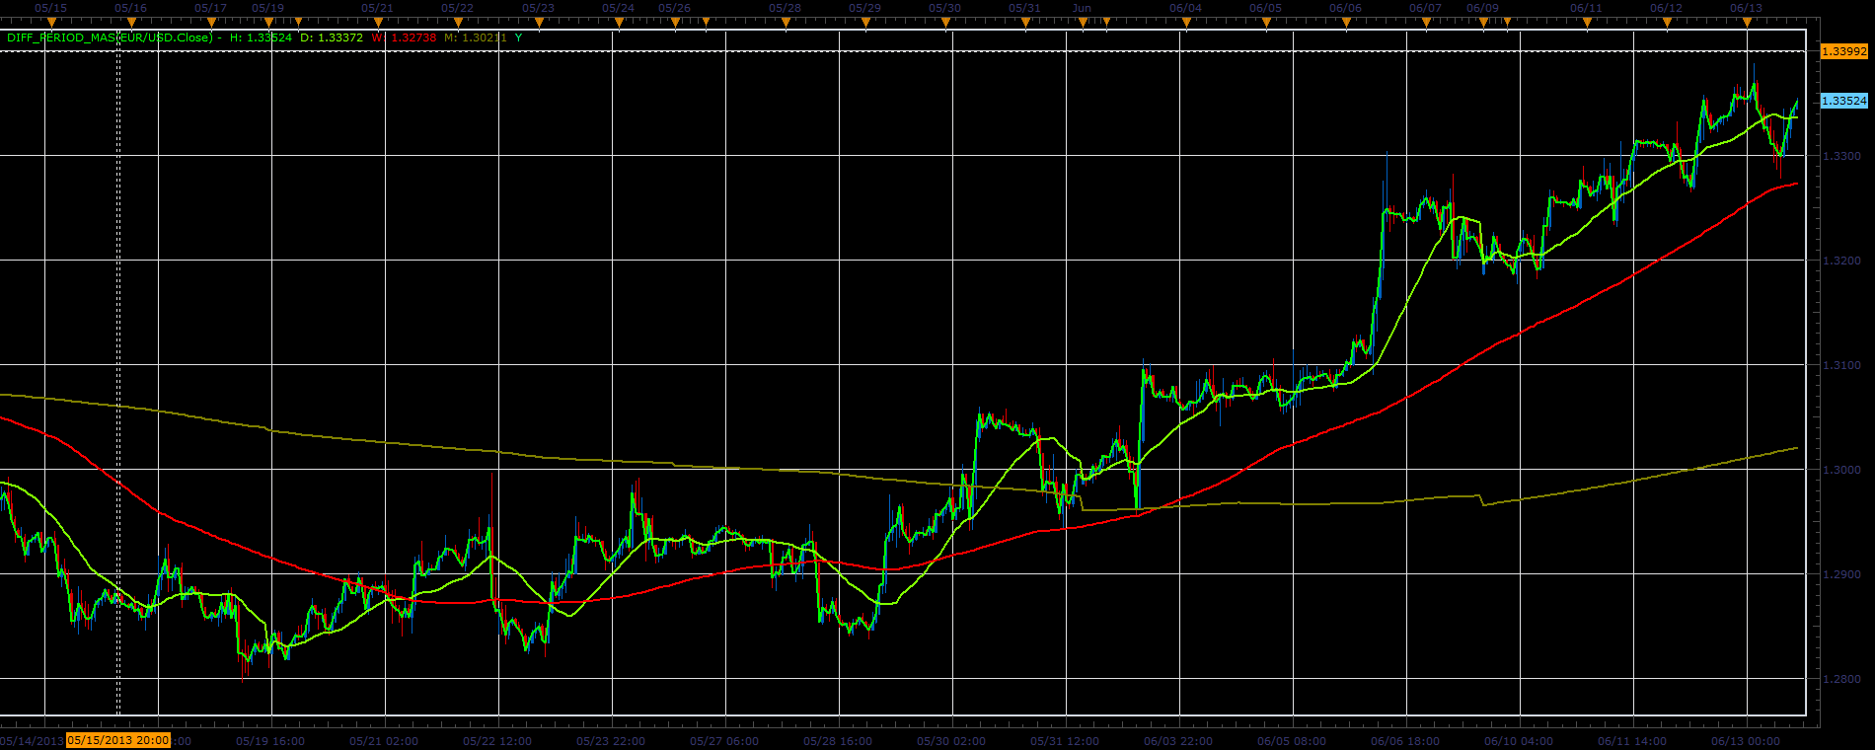Select the orange marker below 05/22
Viewport: 1875px width, 750px height.
[457, 22]
